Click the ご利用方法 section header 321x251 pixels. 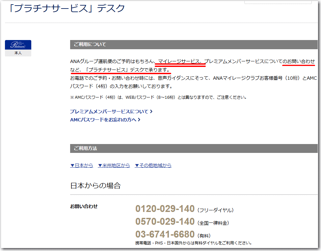point(194,148)
